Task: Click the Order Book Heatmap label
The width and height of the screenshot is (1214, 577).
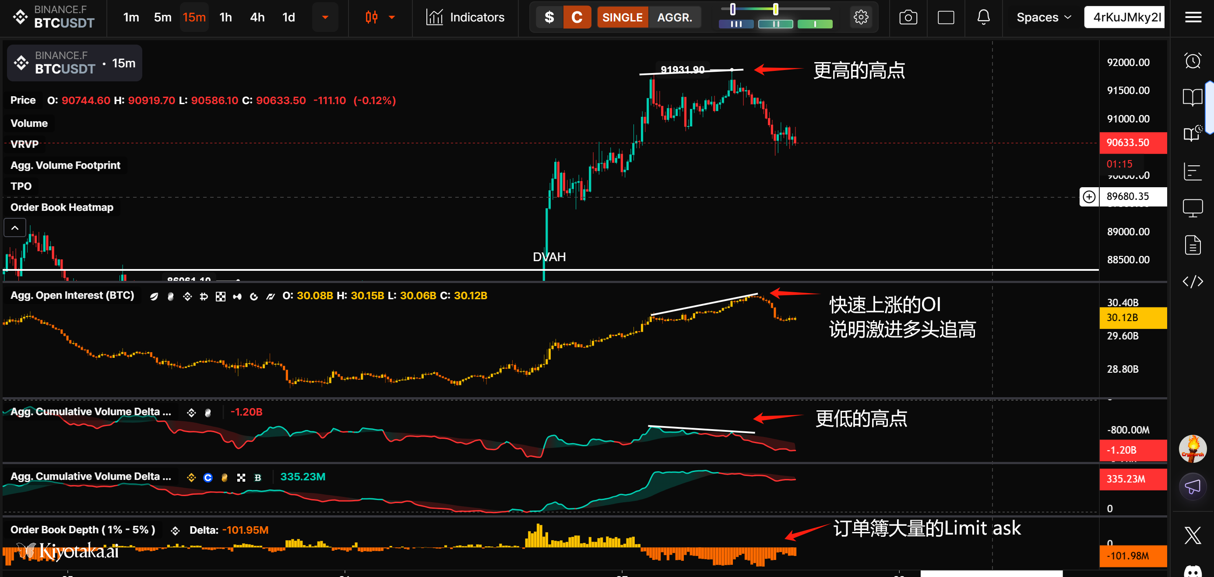Action: tap(62, 207)
